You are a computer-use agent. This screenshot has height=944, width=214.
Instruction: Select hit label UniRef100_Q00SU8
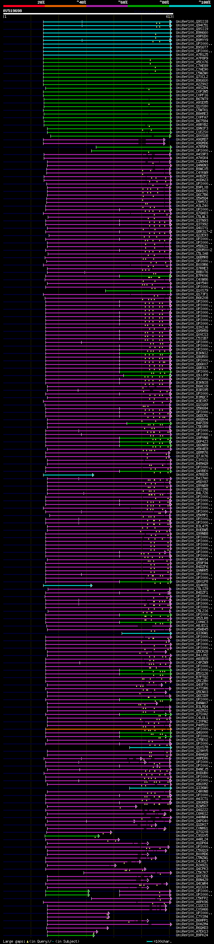192,136
